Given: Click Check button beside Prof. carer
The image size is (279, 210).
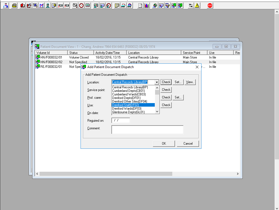Looking at the screenshot, I should (166, 97).
